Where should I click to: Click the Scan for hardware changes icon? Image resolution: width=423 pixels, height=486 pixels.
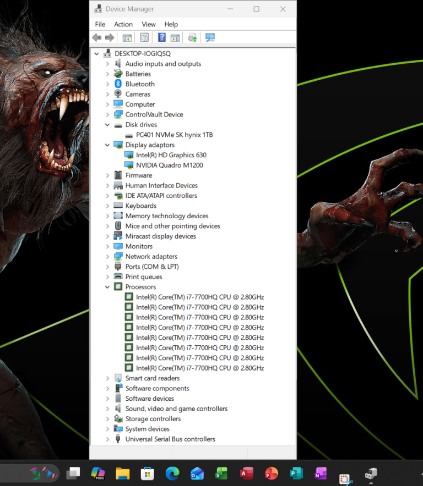point(210,37)
